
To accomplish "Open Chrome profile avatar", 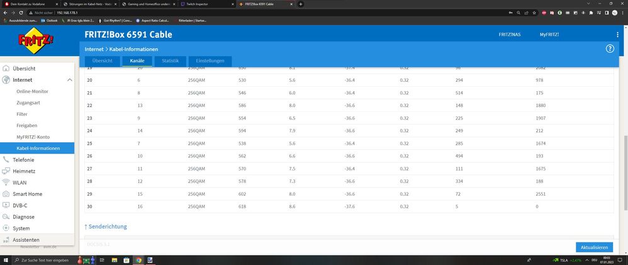I will tap(614, 13).
